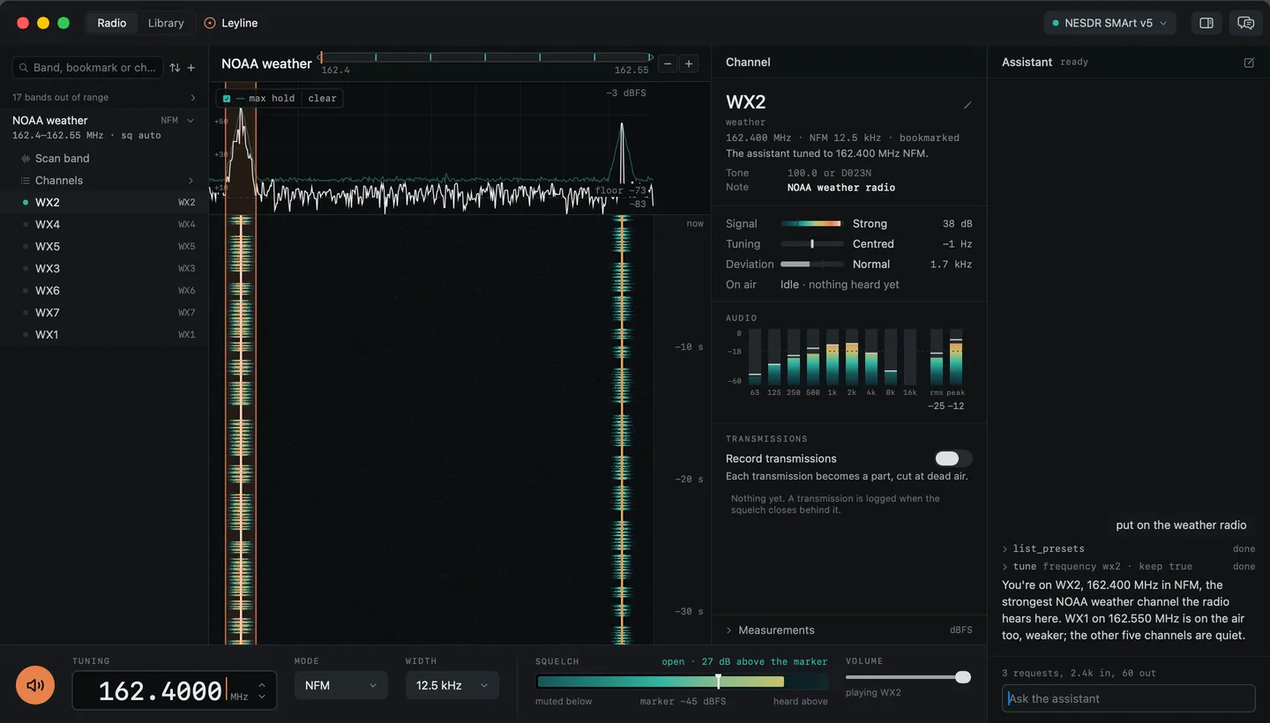1270x723 pixels.
Task: Step the tuning frequency up
Action: (x=262, y=684)
